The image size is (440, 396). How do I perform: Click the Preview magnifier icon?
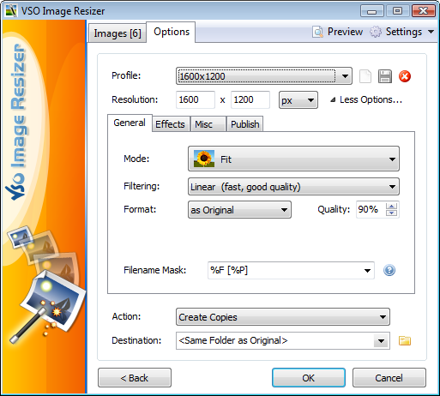click(x=317, y=32)
